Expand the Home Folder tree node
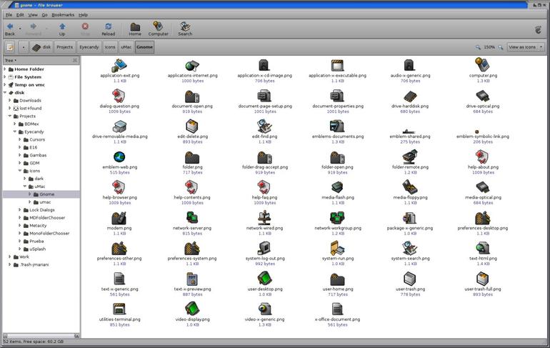This screenshot has height=348, width=550. (x=5, y=69)
